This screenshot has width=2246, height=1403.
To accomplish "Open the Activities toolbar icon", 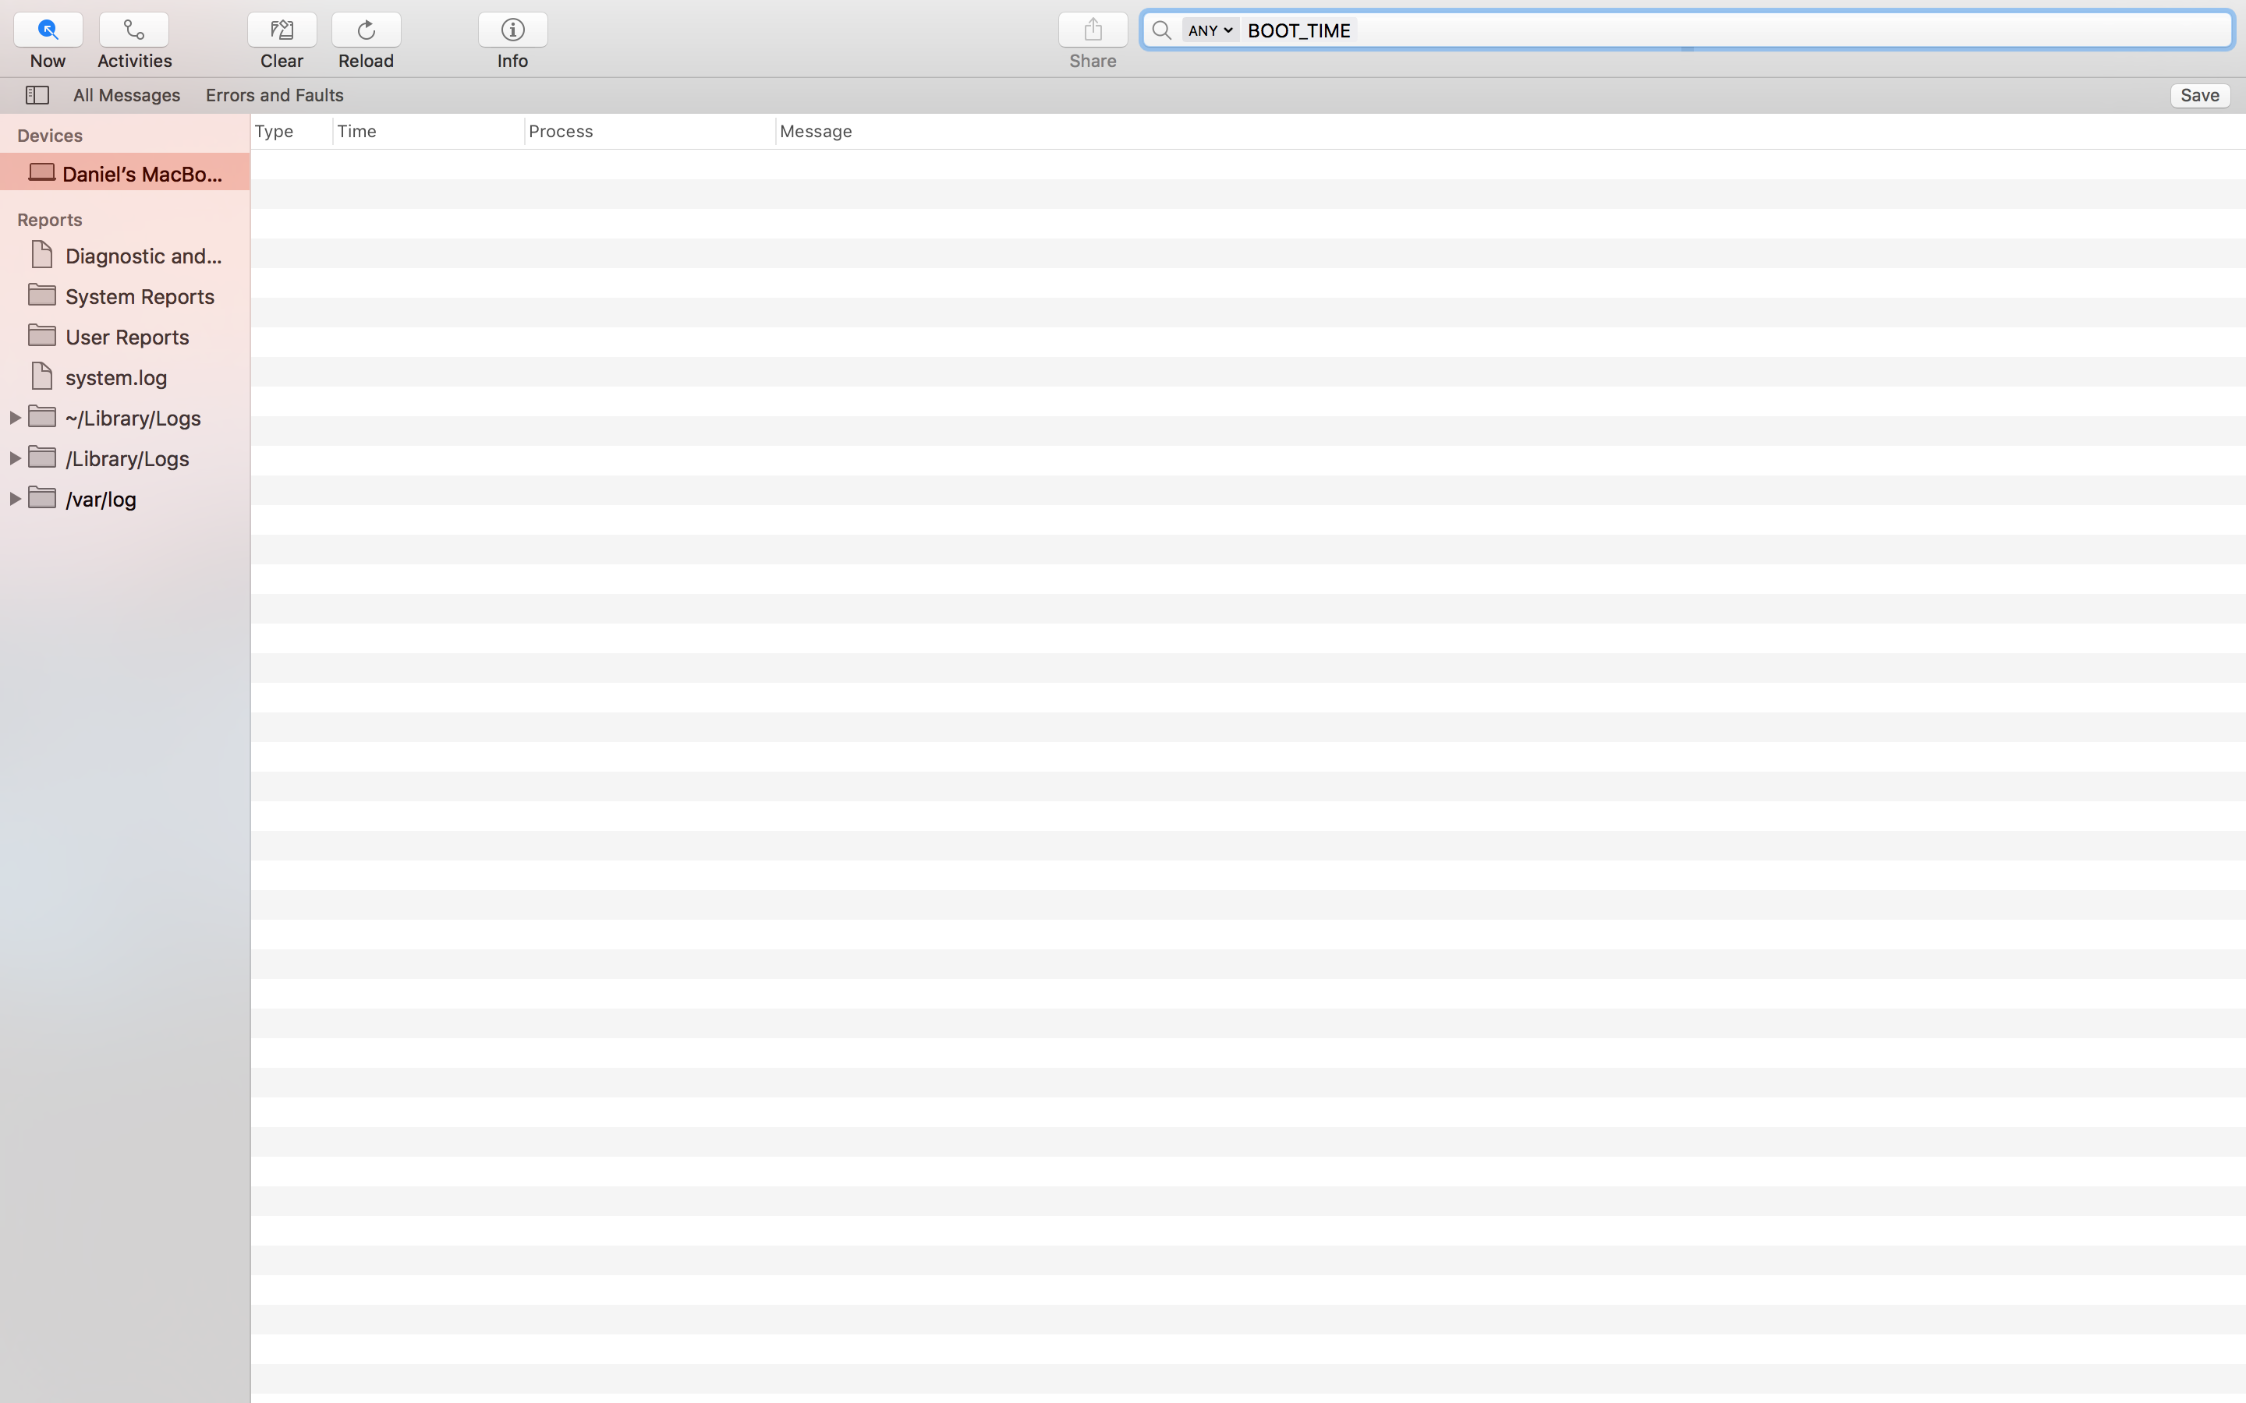I will (x=133, y=30).
